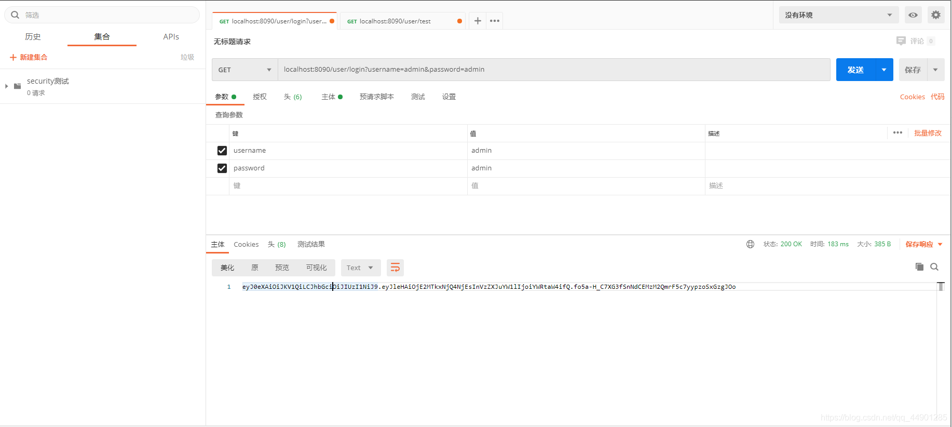Viewport: 952px width, 427px height.
Task: Click the empty 键 key cell in new row
Action: [x=348, y=186]
